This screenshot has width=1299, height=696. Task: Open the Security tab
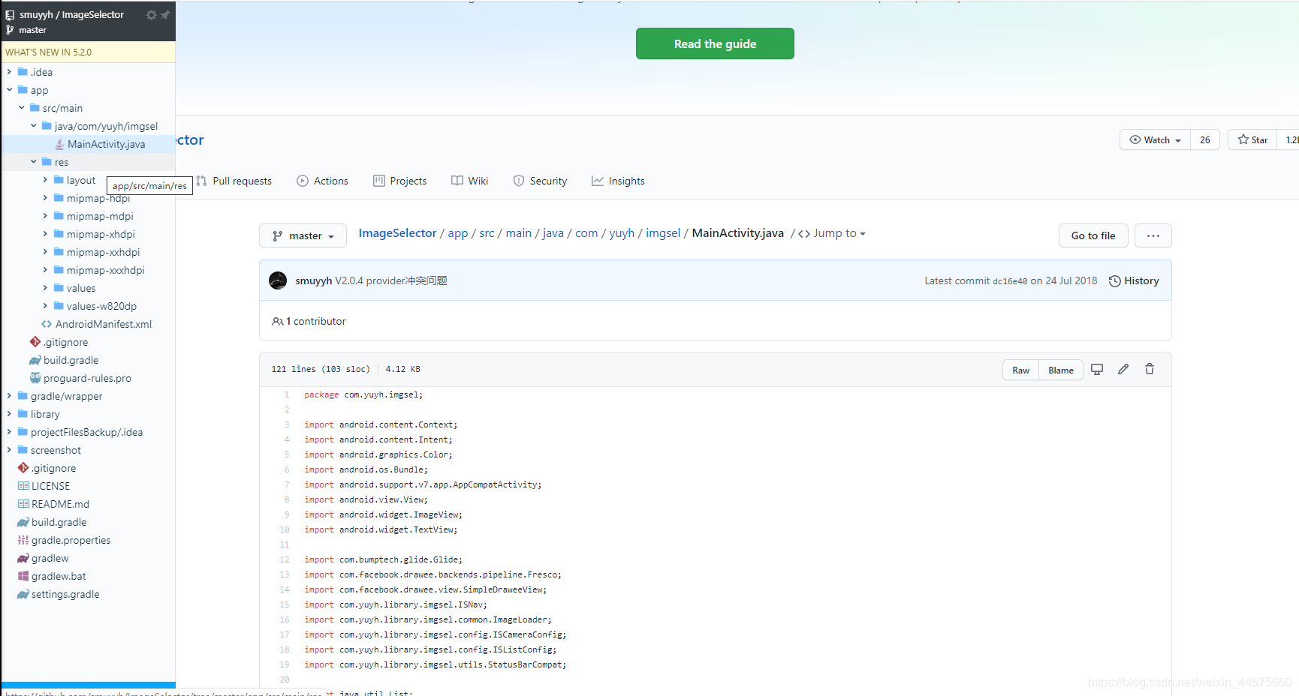(540, 181)
